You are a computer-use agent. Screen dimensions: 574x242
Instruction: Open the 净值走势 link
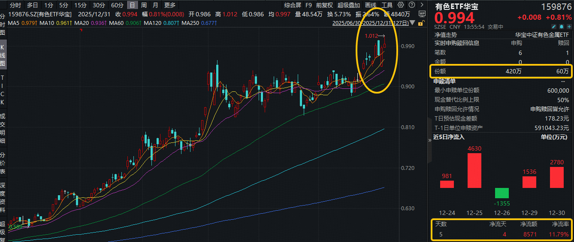click(x=446, y=35)
